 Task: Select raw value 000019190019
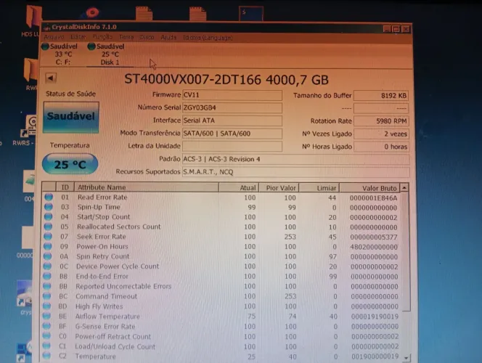coord(375,317)
